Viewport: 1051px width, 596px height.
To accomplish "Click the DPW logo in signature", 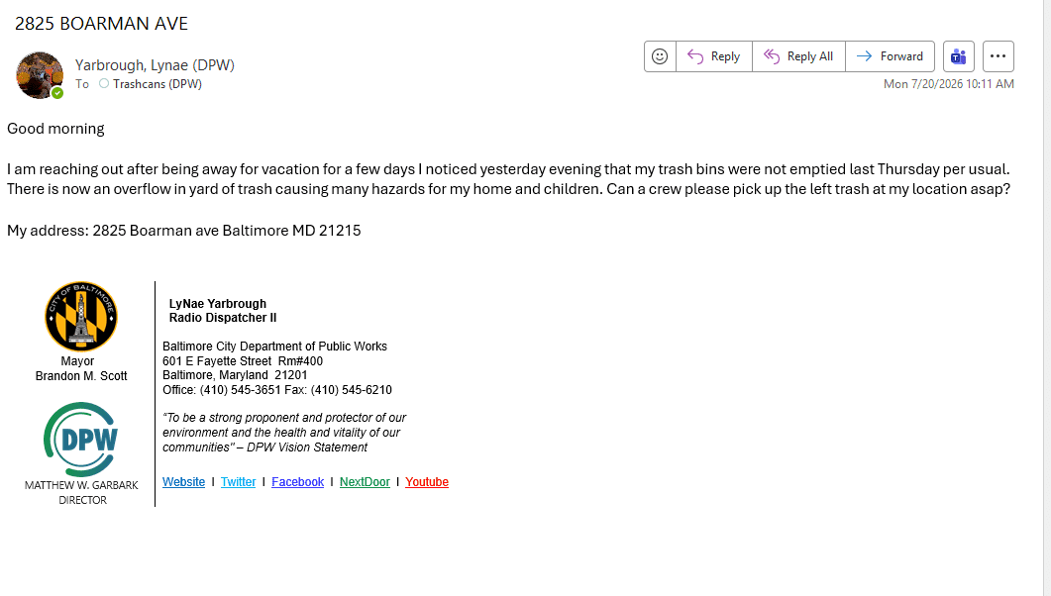I will pyautogui.click(x=81, y=440).
